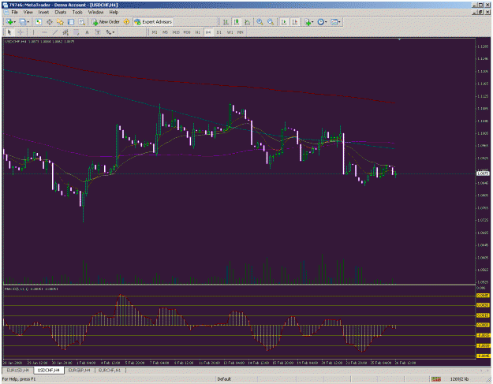Switch timeframe to M15

176,32
